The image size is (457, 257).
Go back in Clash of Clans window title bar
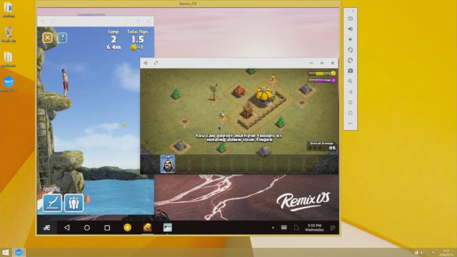click(146, 63)
